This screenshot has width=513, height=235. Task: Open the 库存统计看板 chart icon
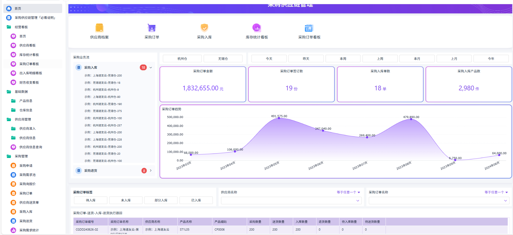[x=257, y=28]
